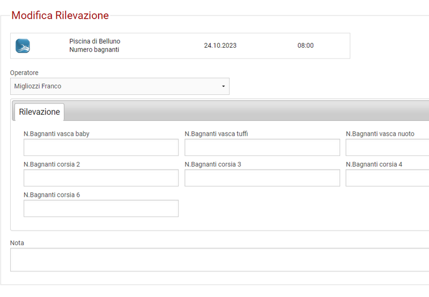Switch to the Rilevazione tab
Image resolution: width=429 pixels, height=297 pixels.
[x=39, y=112]
